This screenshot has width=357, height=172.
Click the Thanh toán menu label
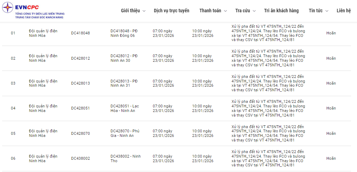point(210,11)
